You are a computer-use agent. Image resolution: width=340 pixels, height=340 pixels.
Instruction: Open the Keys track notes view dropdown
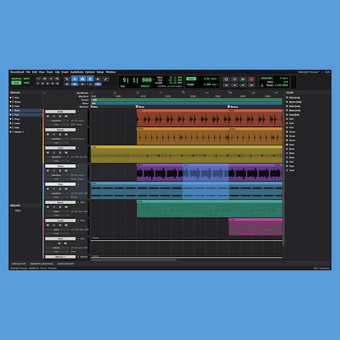pos(57,211)
